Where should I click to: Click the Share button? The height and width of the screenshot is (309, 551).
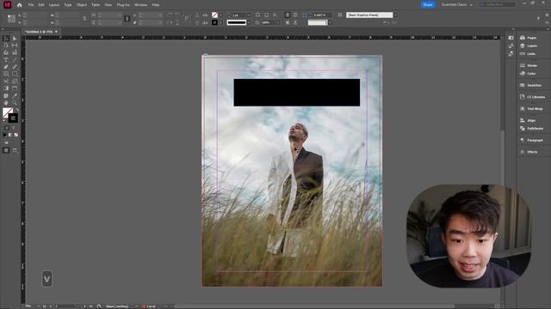point(428,5)
